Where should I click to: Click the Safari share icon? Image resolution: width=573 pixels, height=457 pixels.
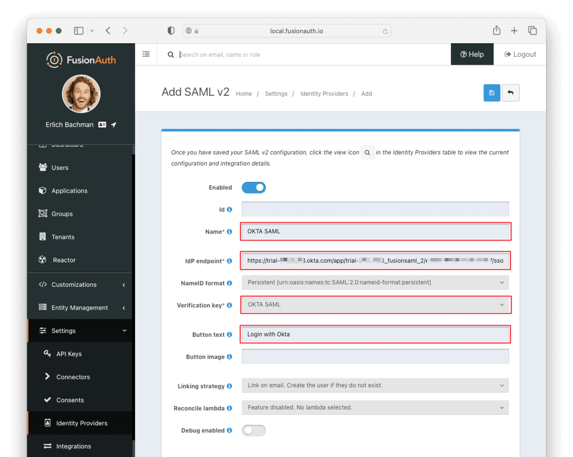[496, 30]
